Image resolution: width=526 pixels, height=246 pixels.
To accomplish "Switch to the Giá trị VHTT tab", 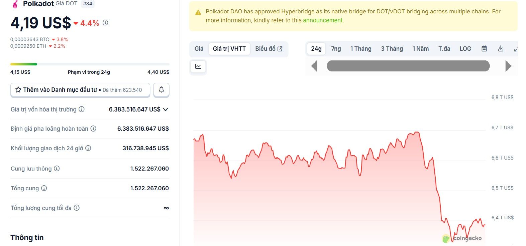I will (x=229, y=49).
